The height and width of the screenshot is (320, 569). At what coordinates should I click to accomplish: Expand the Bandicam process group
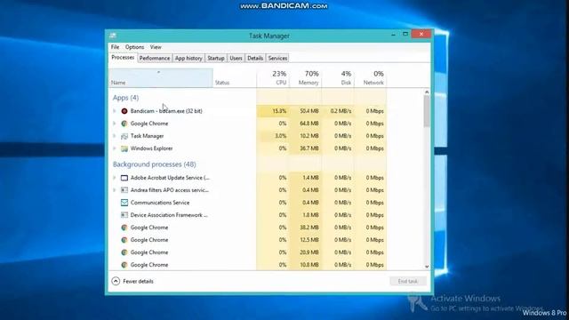pos(115,111)
